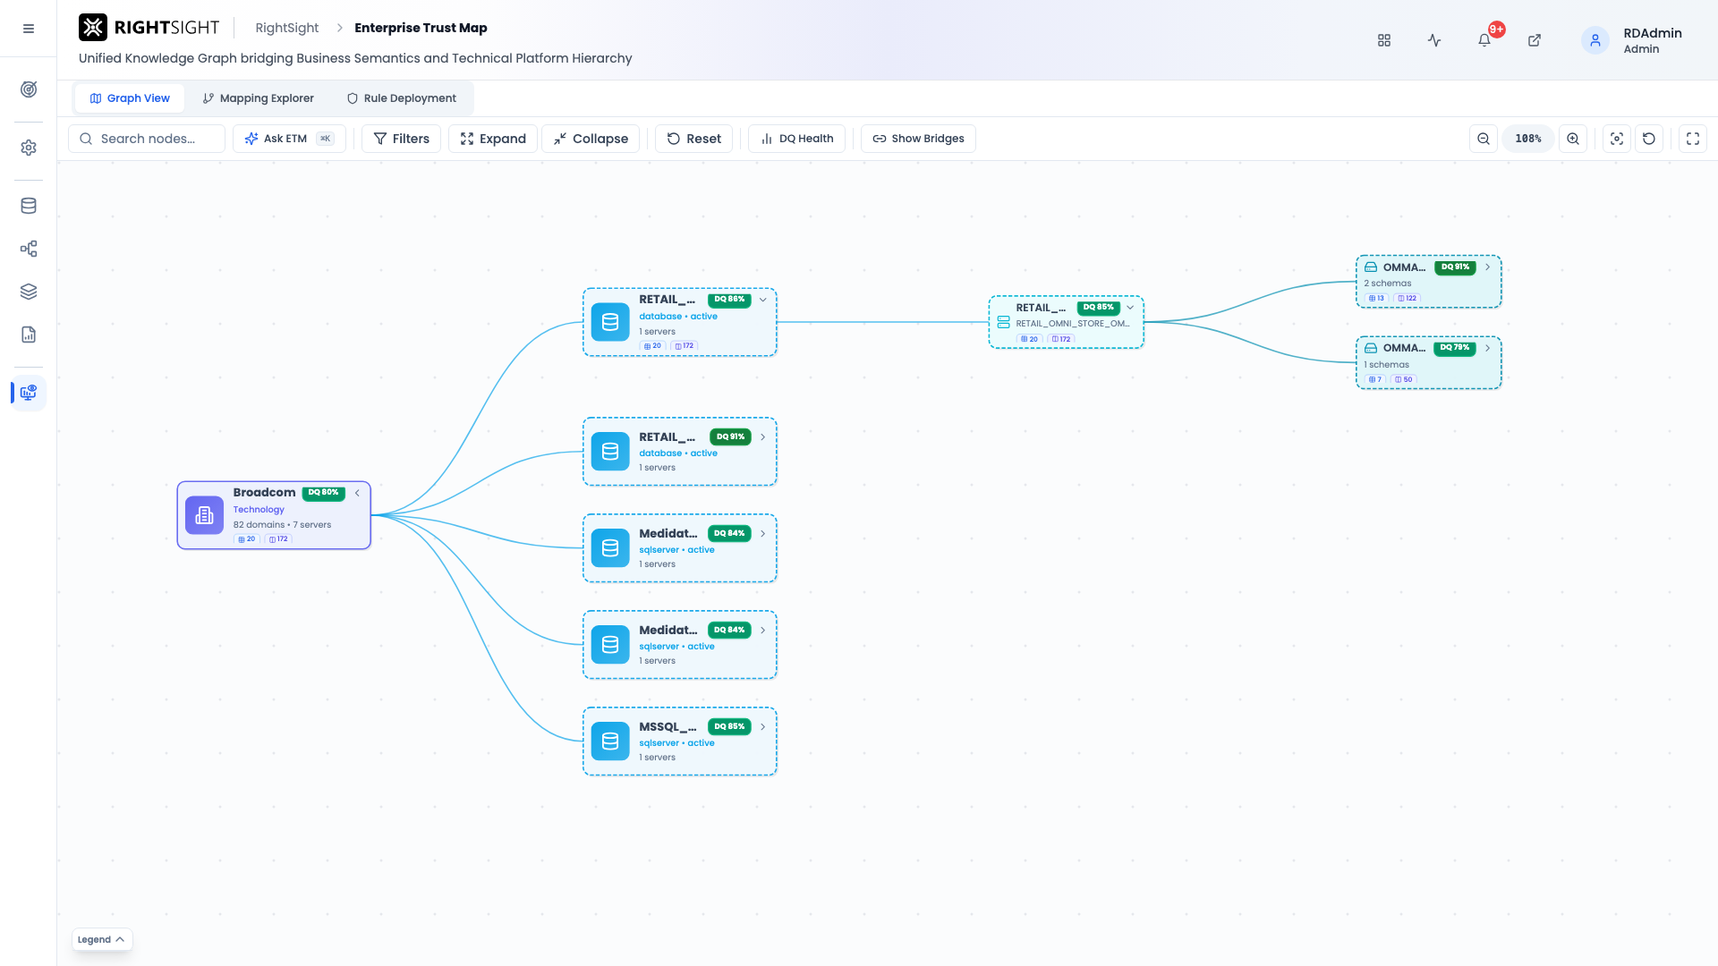1718x966 pixels.
Task: Click database icon on MSSQL node
Action: tap(610, 741)
